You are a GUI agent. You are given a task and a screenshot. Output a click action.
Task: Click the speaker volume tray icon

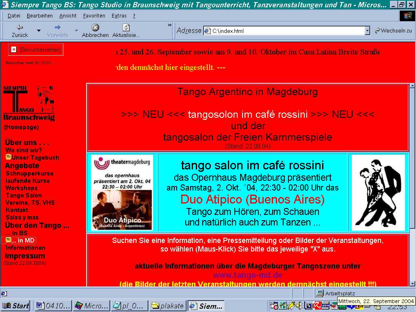click(299, 305)
